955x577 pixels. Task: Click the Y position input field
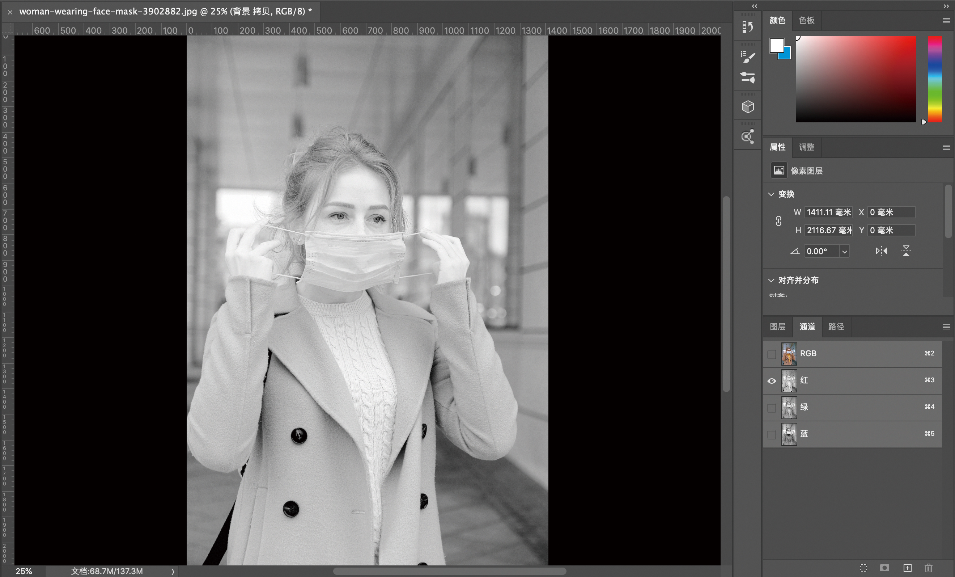point(891,230)
